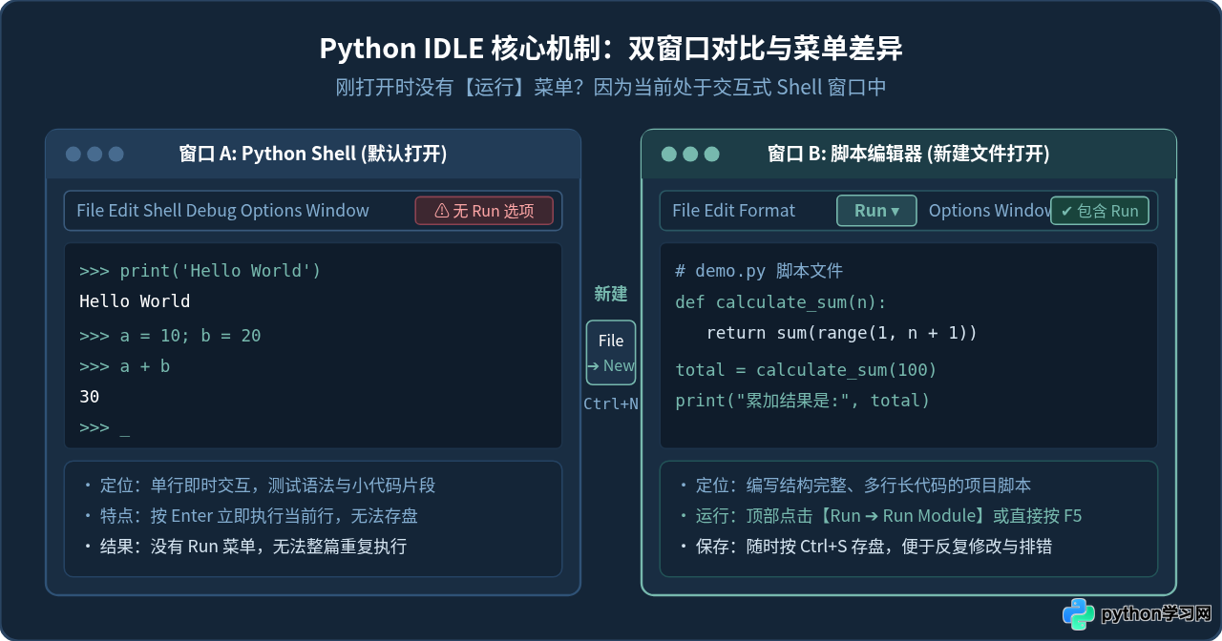This screenshot has height=641, width=1222.
Task: Open the Window menu in Window A Shell
Action: [337, 211]
